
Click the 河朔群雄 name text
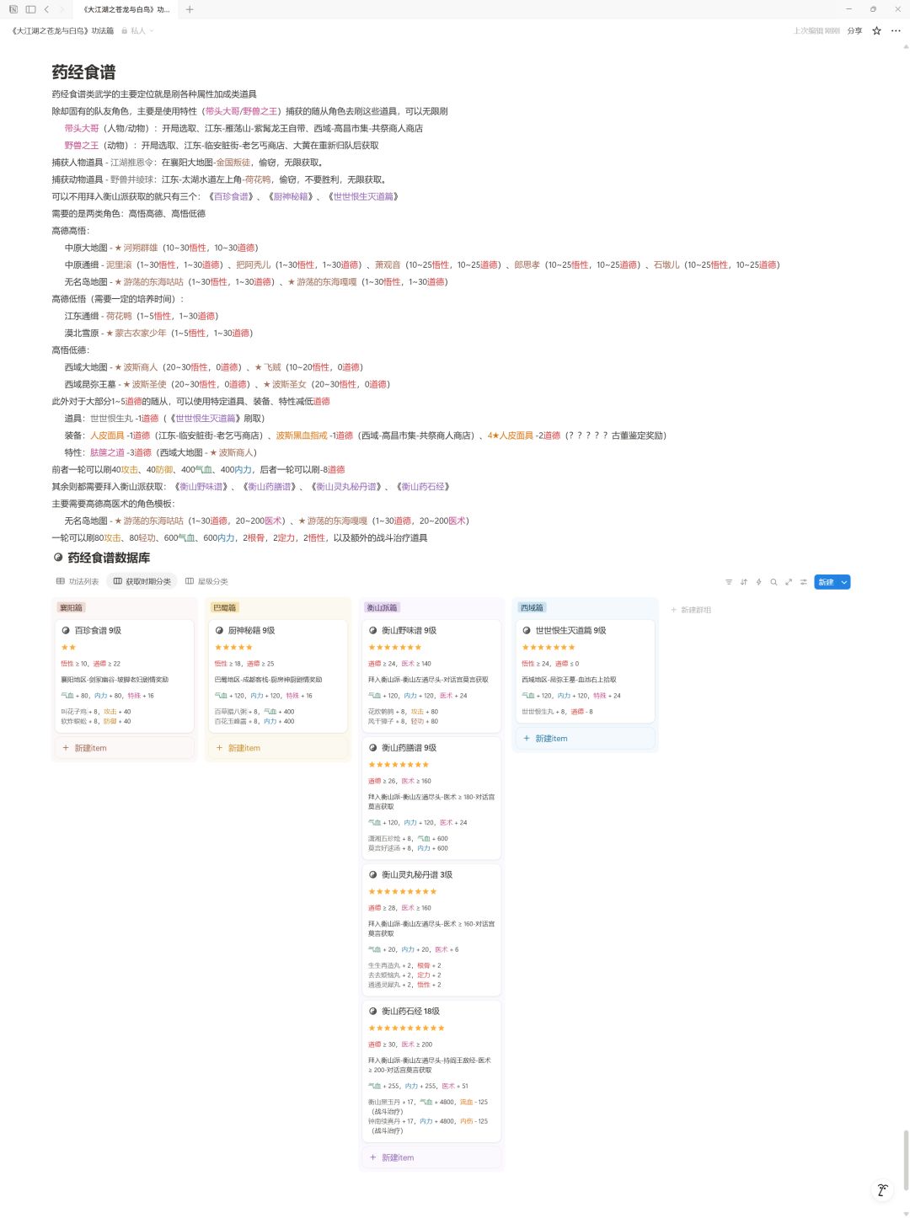141,248
